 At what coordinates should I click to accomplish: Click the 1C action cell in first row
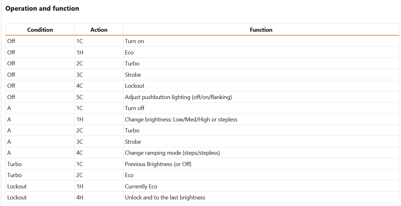pos(99,41)
